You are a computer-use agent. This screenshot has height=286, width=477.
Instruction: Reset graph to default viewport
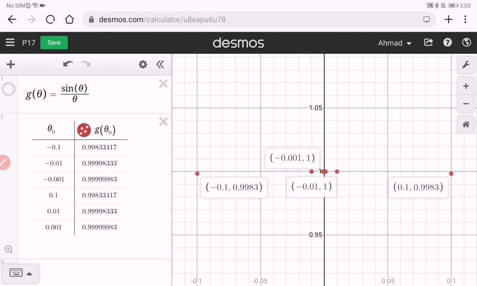[466, 124]
